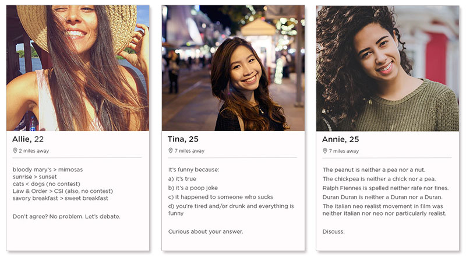
Task: Click the location pin icon on Allie's card
Action: click(15, 150)
